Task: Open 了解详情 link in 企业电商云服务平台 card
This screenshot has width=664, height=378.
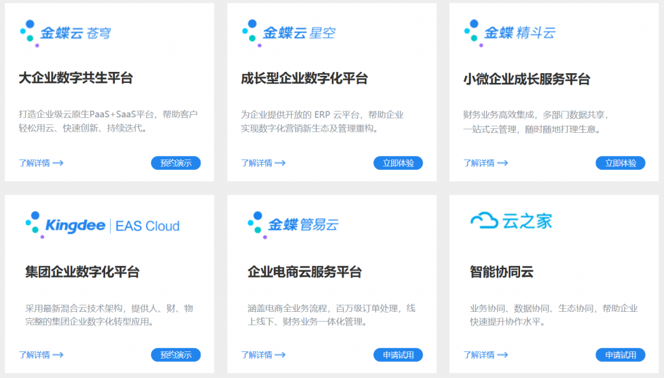Action: 263,355
